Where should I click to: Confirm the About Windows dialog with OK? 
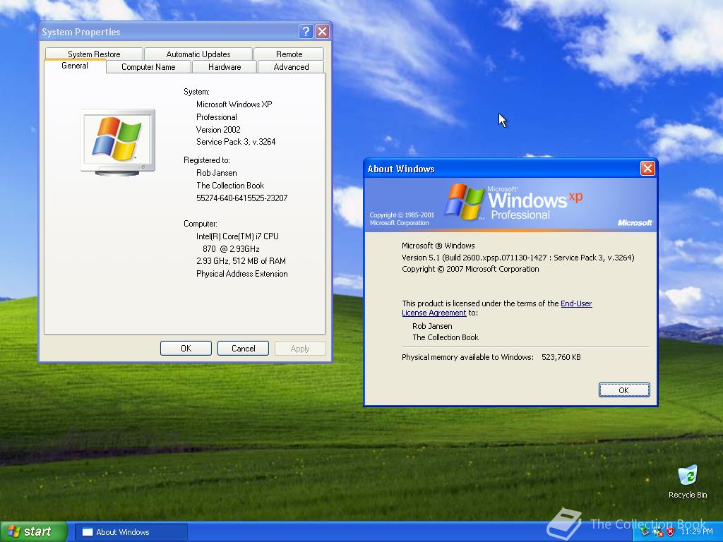point(624,390)
